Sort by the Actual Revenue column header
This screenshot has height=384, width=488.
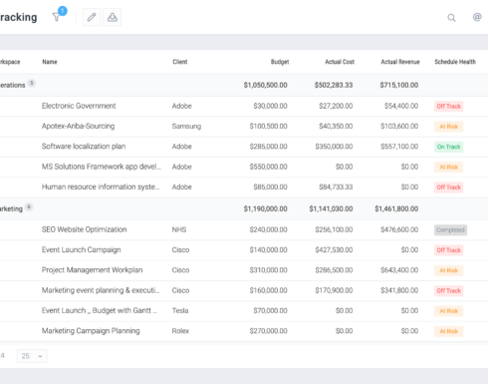(x=400, y=62)
